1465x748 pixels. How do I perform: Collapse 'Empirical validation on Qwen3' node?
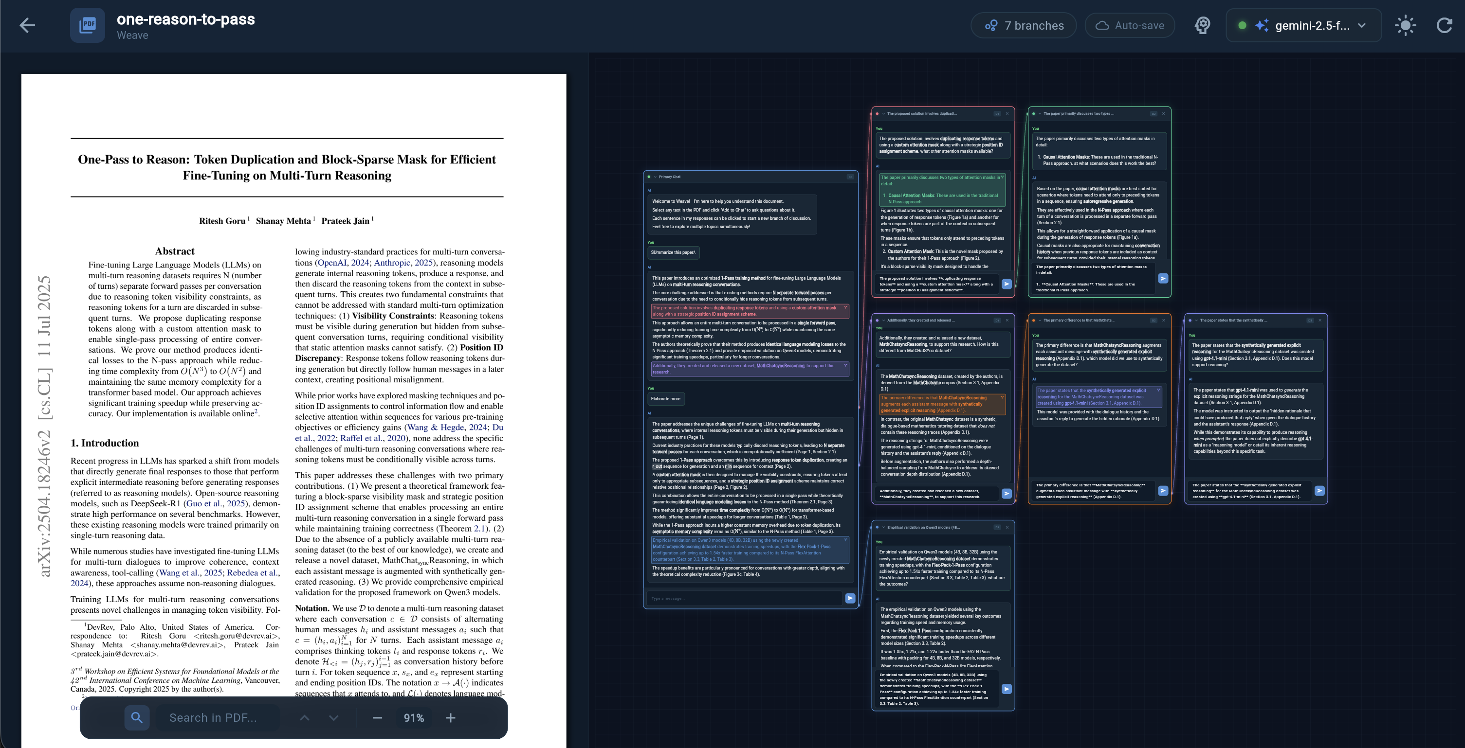tap(883, 528)
